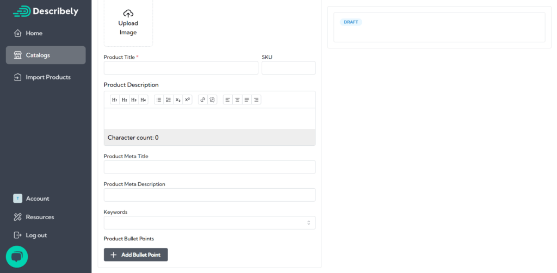
Task: Insert a numbered list
Action: tap(169, 100)
